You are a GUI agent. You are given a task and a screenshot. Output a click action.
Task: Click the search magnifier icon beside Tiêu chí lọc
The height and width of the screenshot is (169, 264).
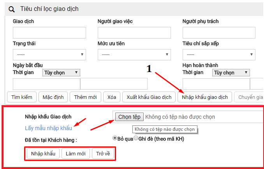click(12, 9)
